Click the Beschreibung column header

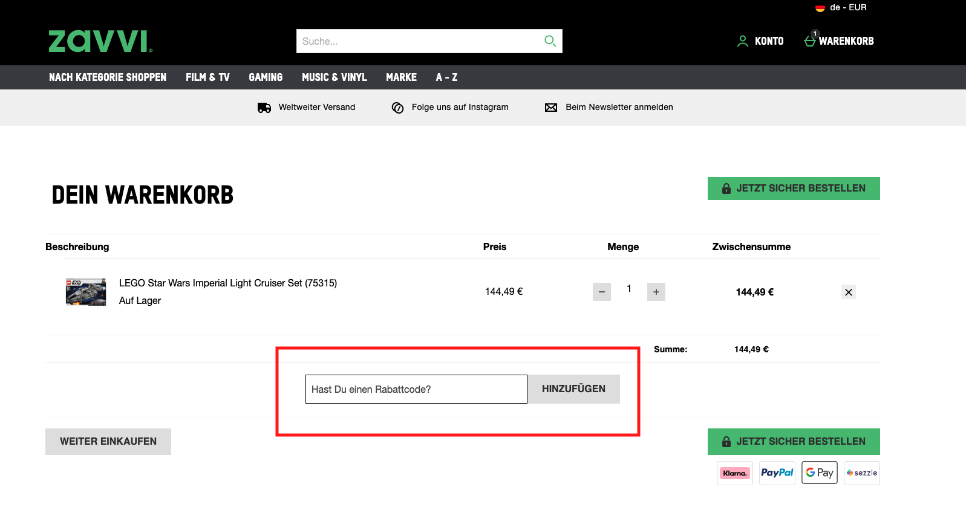77,247
